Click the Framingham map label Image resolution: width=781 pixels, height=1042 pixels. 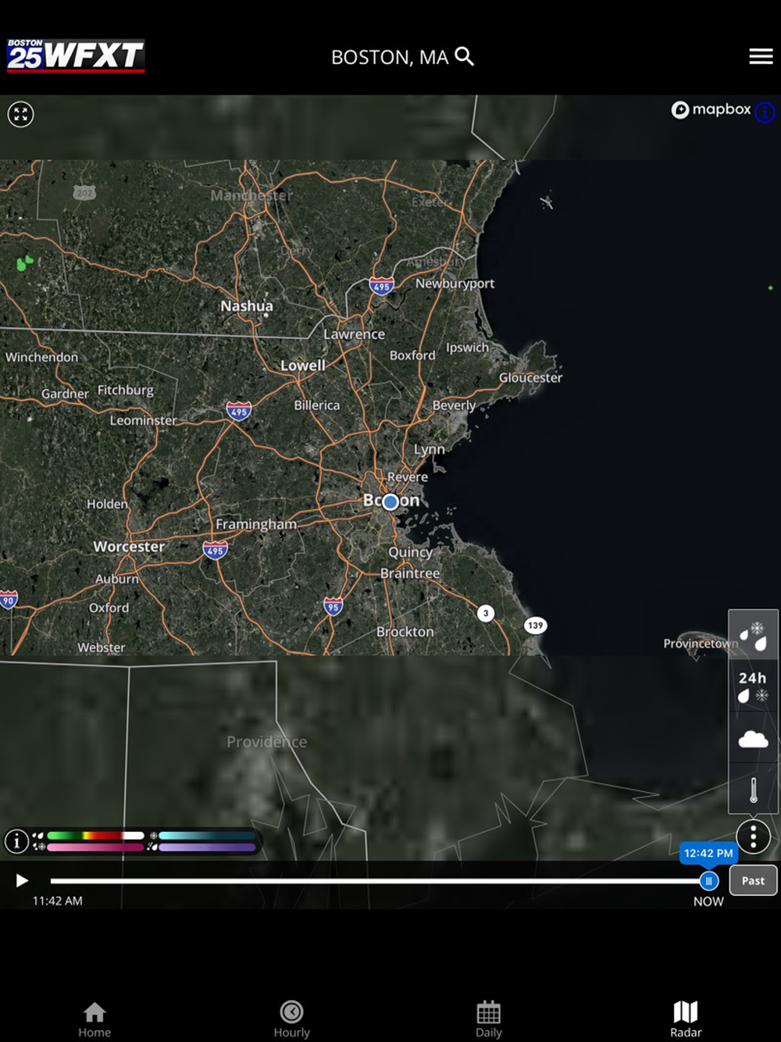tap(256, 524)
